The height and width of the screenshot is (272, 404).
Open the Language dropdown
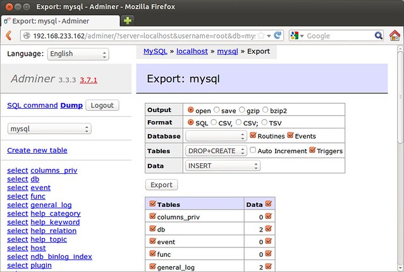(78, 54)
